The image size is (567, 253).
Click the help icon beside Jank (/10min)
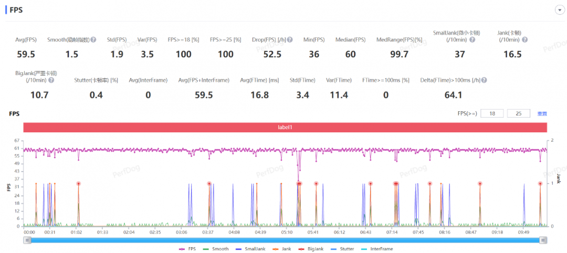pyautogui.click(x=524, y=40)
